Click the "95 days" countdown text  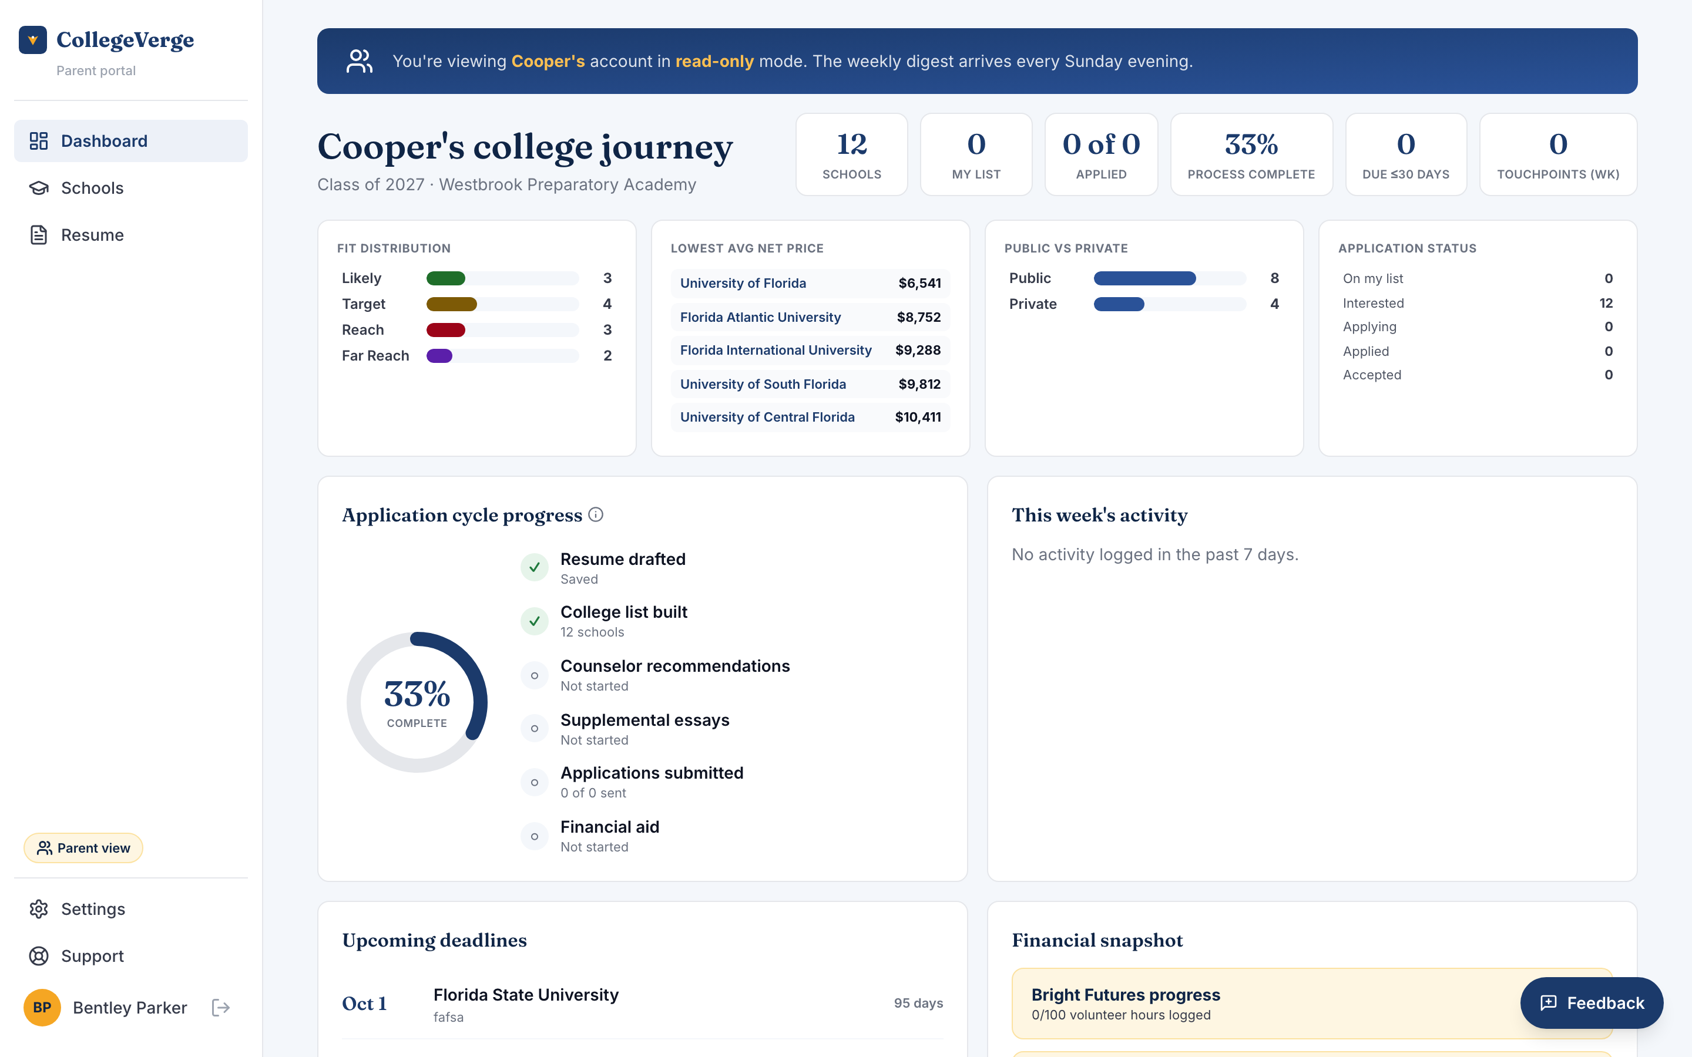tap(918, 1003)
